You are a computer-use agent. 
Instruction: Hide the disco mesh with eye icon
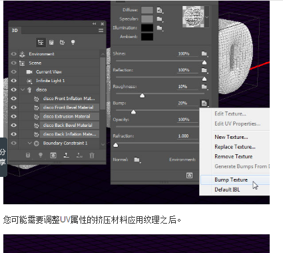tap(14, 89)
